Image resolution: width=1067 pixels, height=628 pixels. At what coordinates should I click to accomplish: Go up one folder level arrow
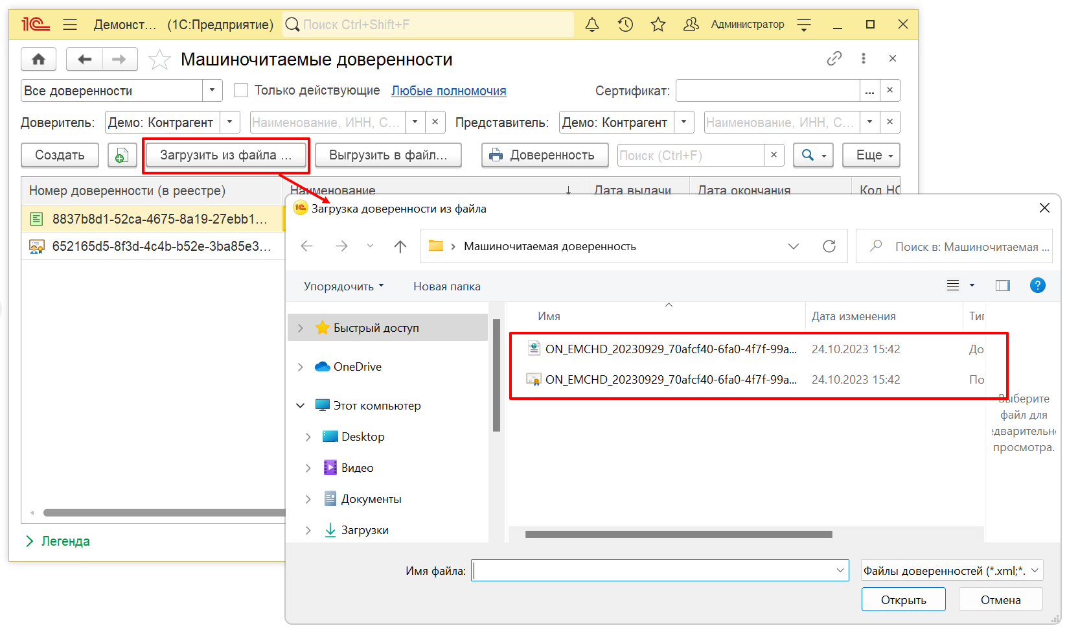(x=400, y=246)
